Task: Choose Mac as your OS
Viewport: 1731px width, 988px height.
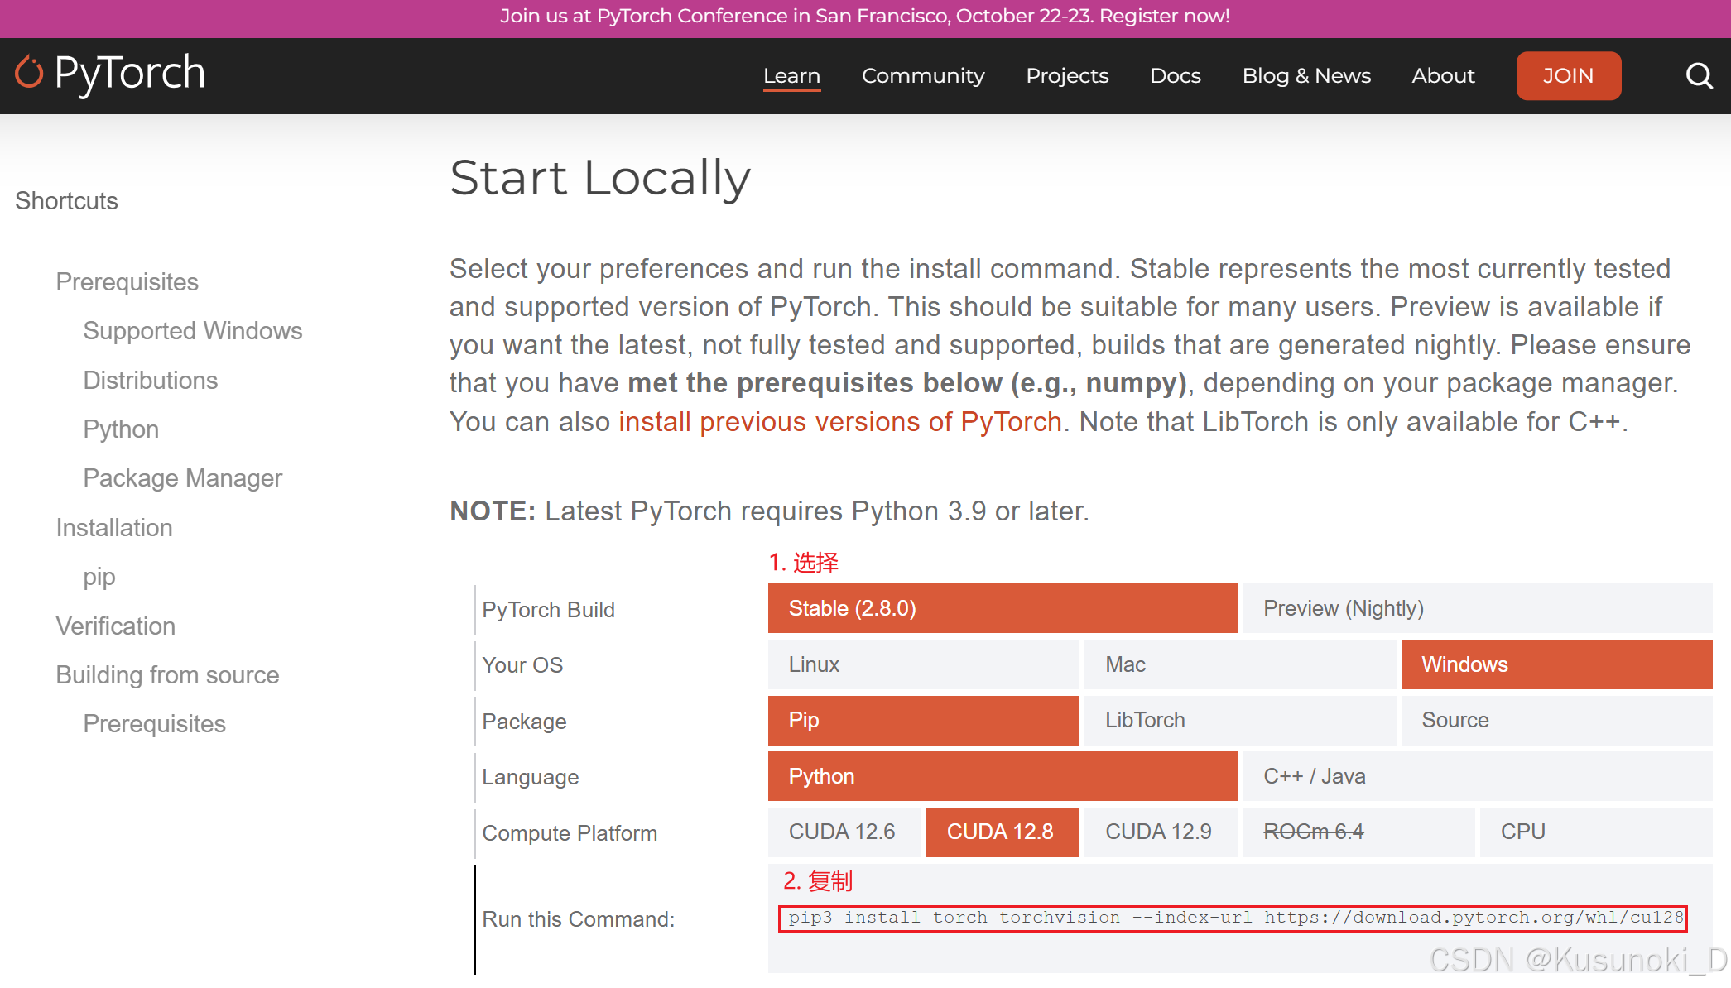Action: 1239,664
